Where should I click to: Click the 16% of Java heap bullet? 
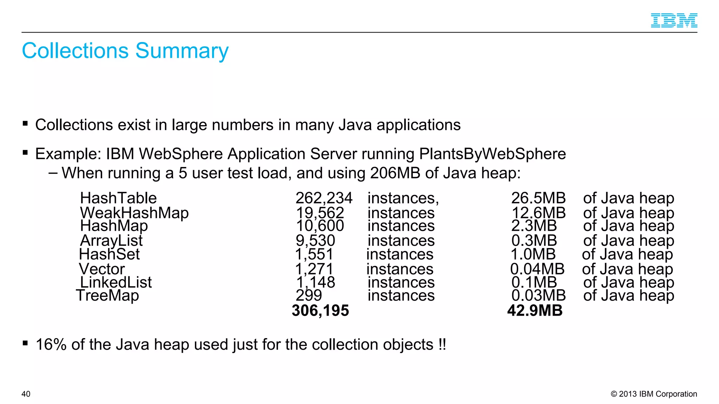pos(241,345)
